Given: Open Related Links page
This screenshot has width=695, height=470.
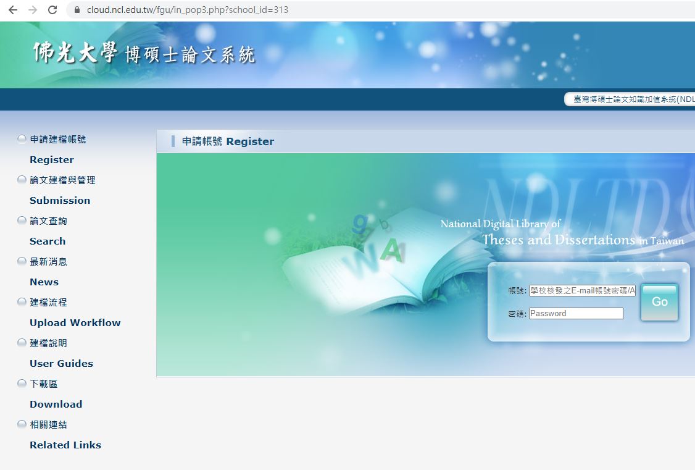Looking at the screenshot, I should [65, 445].
